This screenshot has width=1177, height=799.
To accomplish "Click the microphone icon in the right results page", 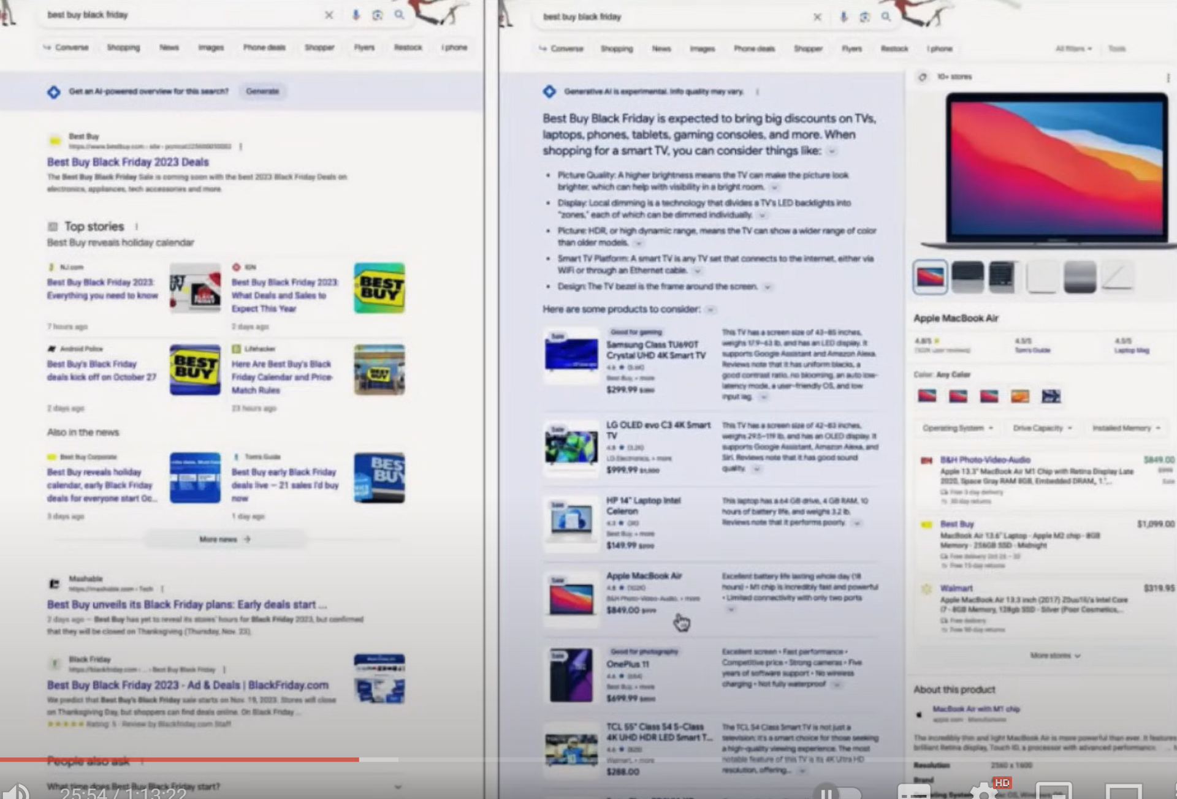I will coord(844,17).
